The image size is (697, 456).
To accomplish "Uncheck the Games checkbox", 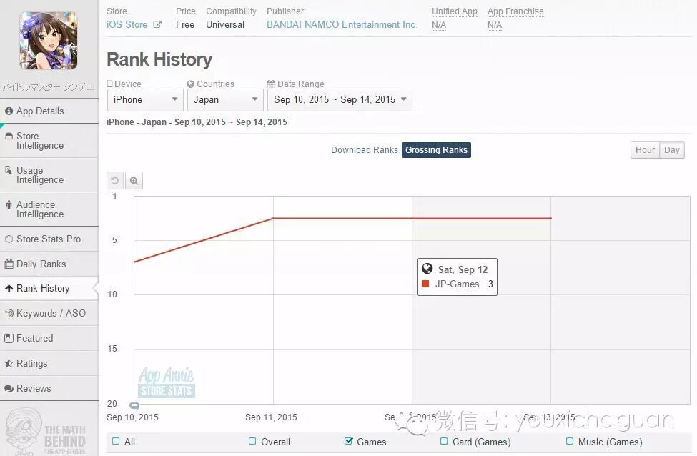I will [x=349, y=441].
